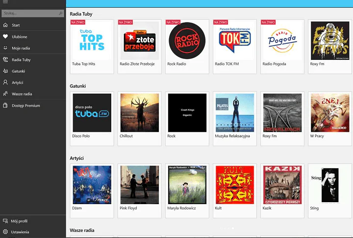
Task: Open the Disco Polo genre card
Action: coord(92,119)
